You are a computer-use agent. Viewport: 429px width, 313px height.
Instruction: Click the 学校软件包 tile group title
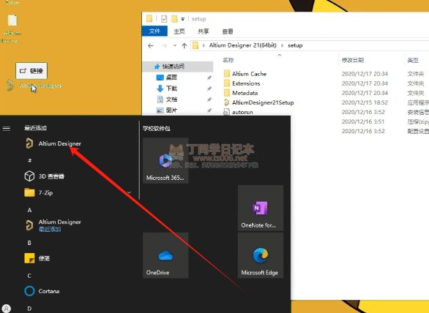click(x=157, y=128)
